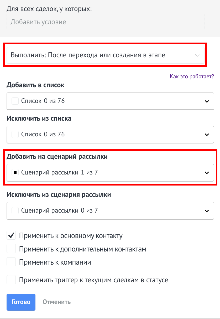Check 'Применить к компании' option

tap(11, 262)
